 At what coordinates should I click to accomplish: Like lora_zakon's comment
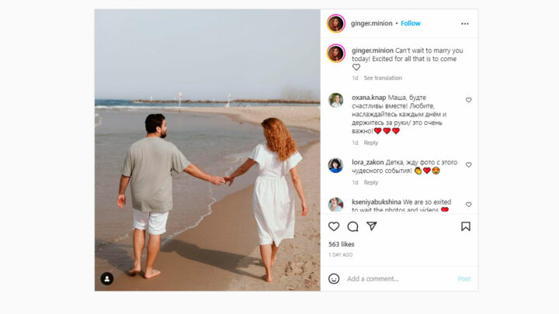[468, 165]
